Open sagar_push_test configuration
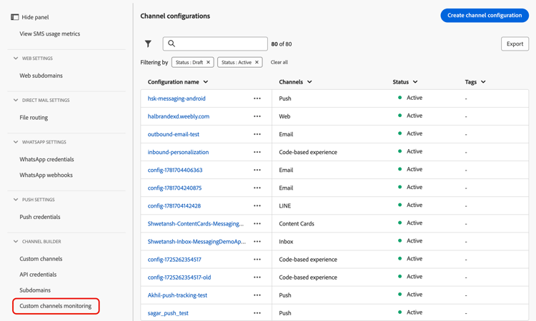Viewport: 536px width, 321px height. pyautogui.click(x=168, y=313)
